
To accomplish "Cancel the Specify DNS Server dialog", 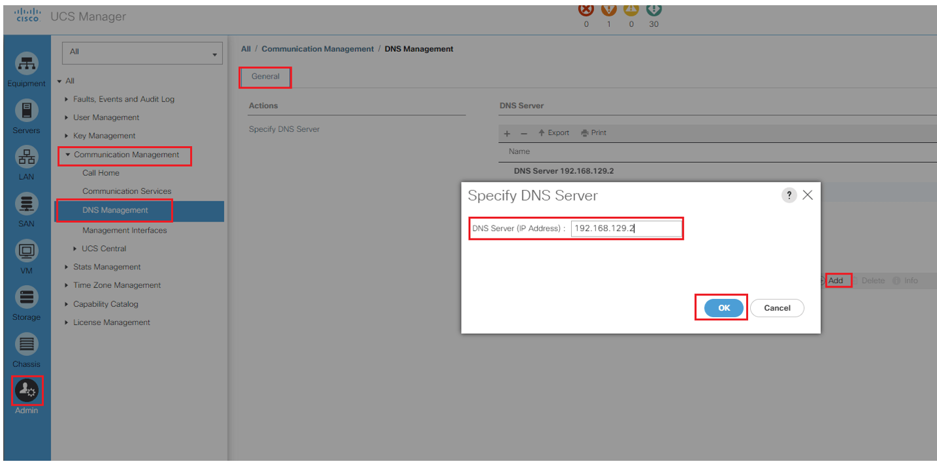I will pos(777,308).
